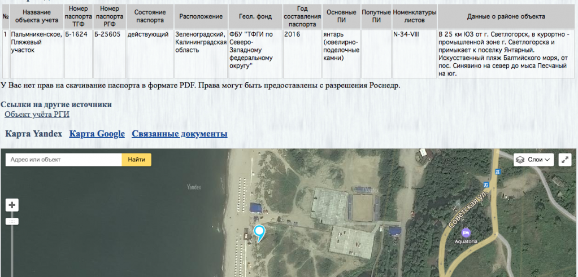Click the Основные ПИ column header
Image resolution: width=578 pixels, height=277 pixels.
click(341, 16)
